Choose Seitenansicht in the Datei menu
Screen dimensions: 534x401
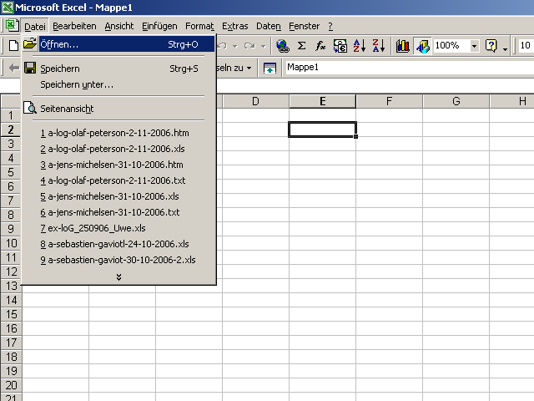tap(118, 109)
